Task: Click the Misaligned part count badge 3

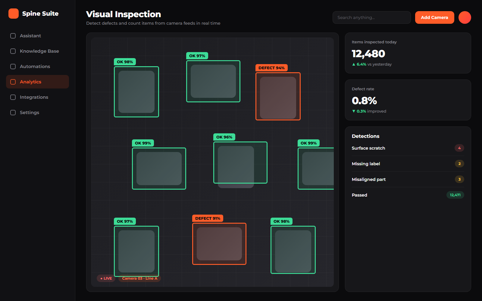Action: click(459, 179)
